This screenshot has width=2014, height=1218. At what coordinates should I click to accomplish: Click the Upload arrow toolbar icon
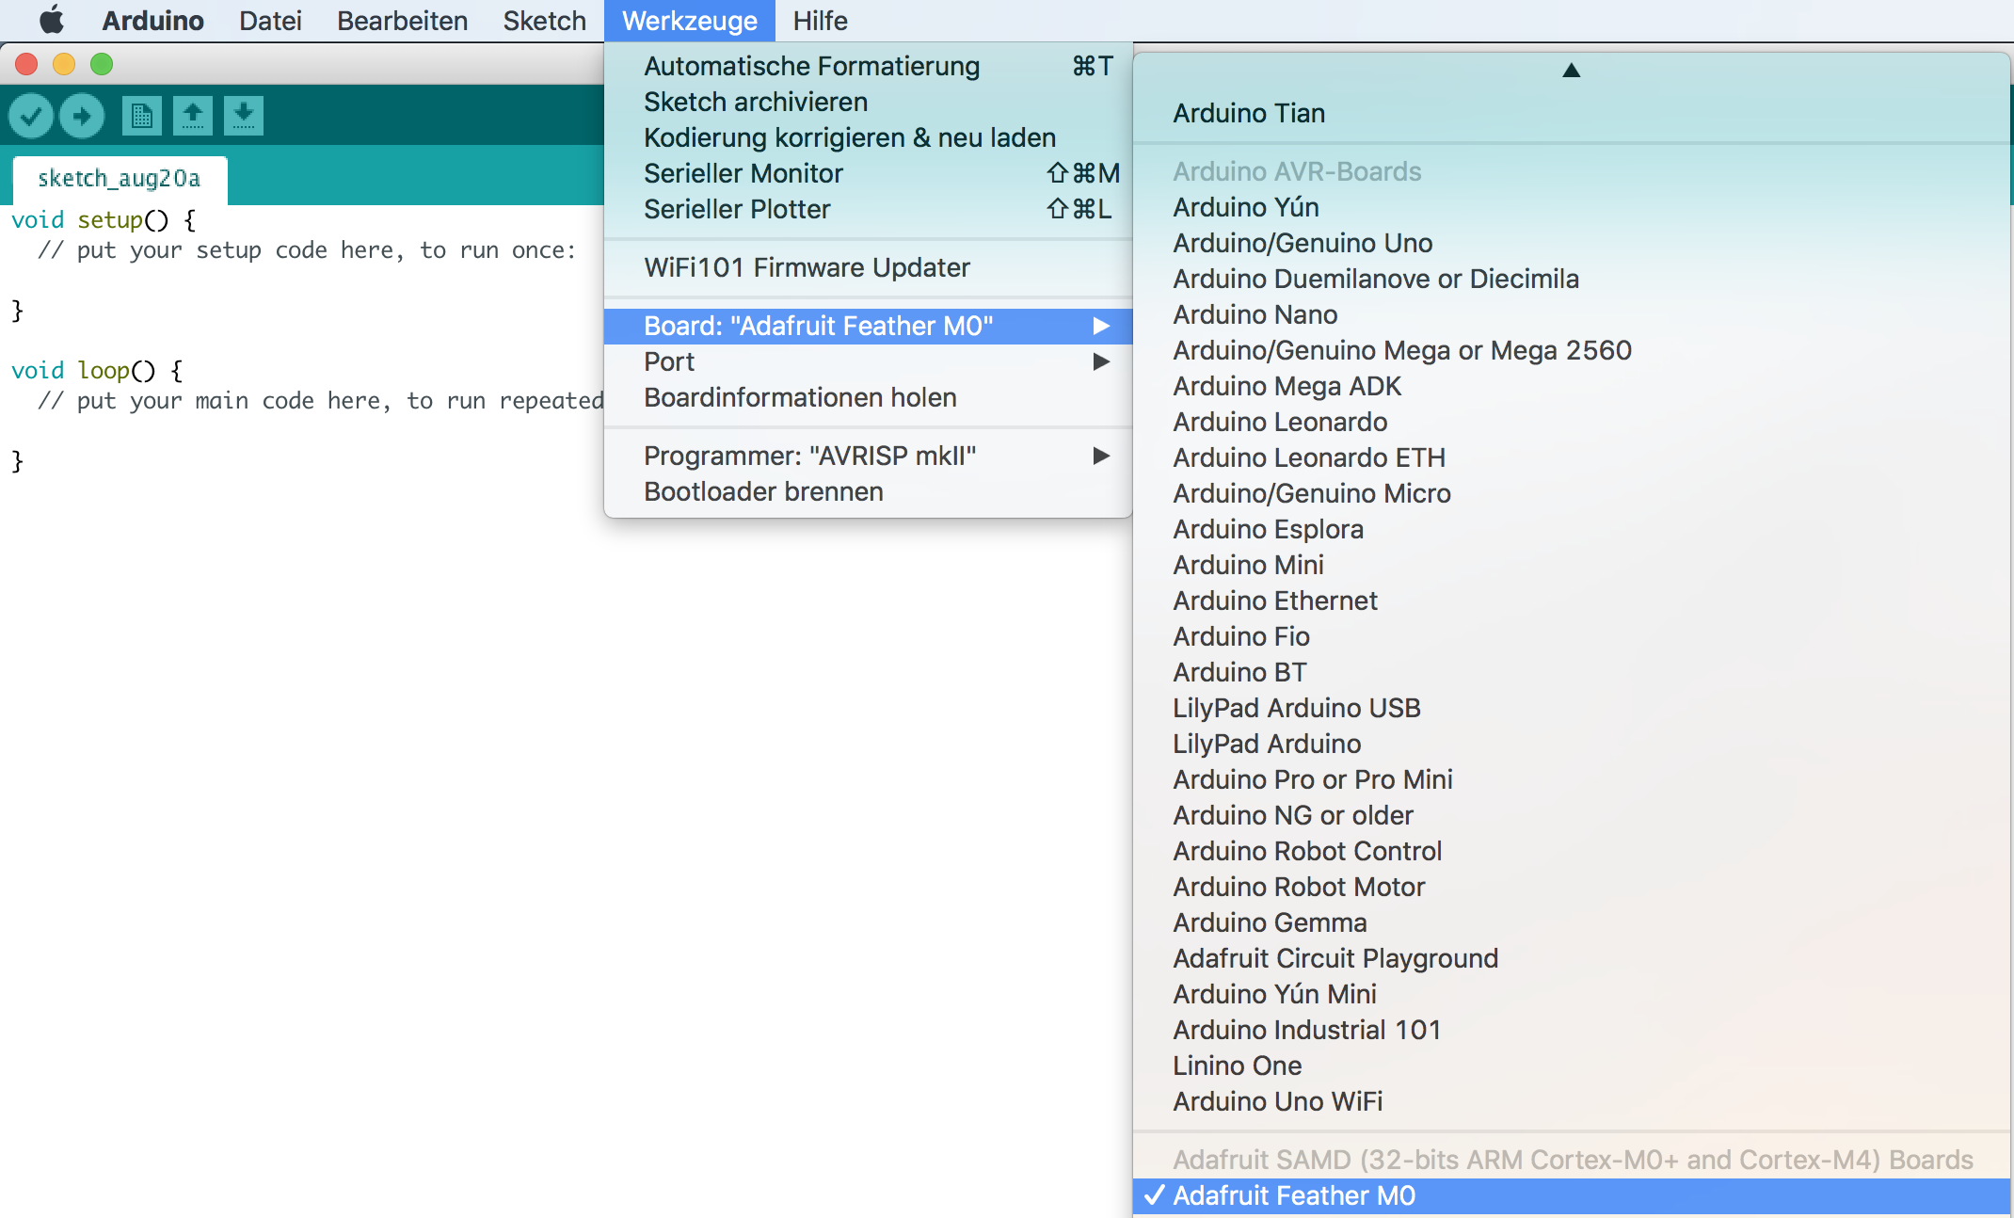coord(82,116)
